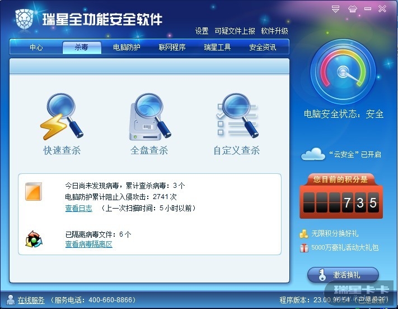Screen dimensions: 398x309
Task: Open the 自定义查杀 custom scan icon
Action: [237, 116]
